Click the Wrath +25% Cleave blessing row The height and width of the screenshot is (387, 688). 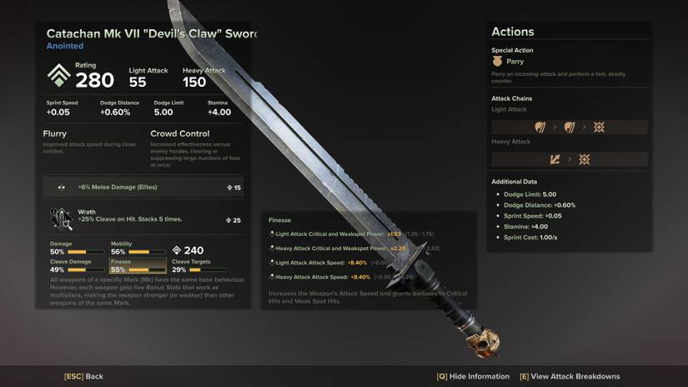click(143, 218)
